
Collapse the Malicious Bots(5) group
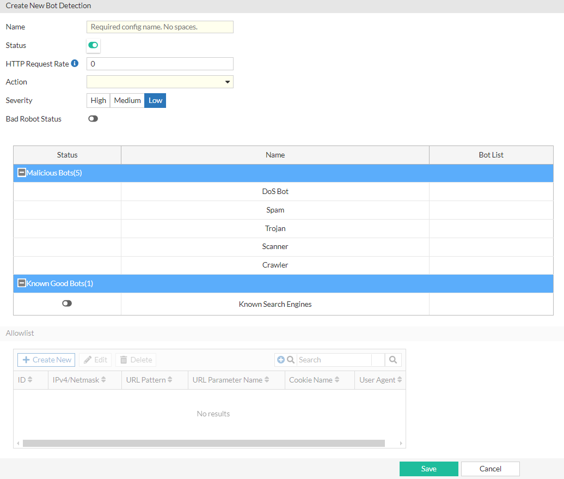[21, 172]
